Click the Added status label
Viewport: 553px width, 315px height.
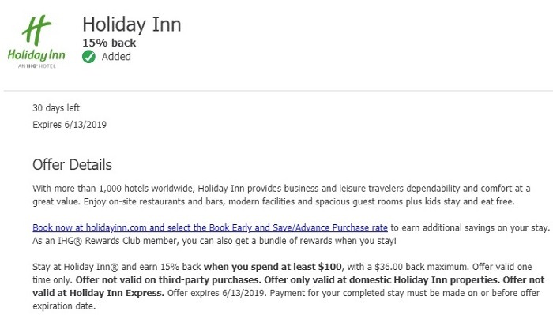point(116,57)
